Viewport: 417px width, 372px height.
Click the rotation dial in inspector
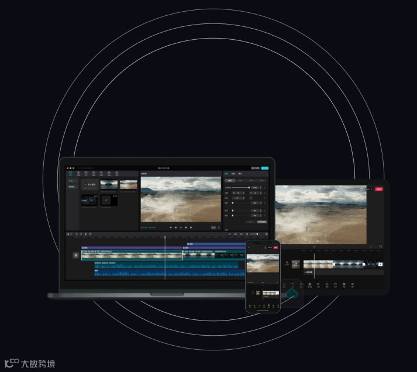tap(251, 198)
